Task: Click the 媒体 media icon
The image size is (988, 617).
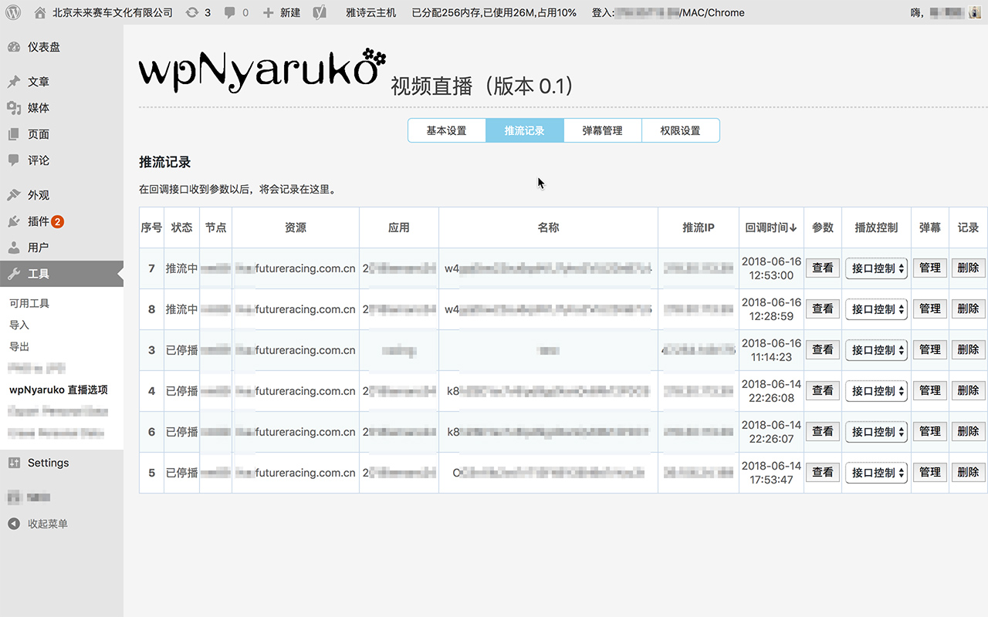Action: 14,108
